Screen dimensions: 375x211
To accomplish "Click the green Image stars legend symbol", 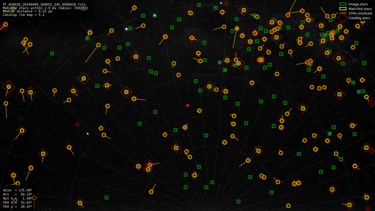I will click(x=343, y=4).
